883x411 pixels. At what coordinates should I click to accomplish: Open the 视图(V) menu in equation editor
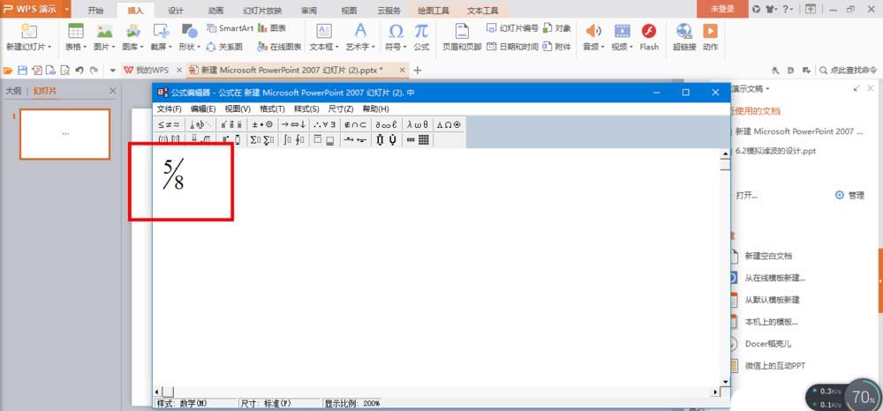tap(238, 109)
